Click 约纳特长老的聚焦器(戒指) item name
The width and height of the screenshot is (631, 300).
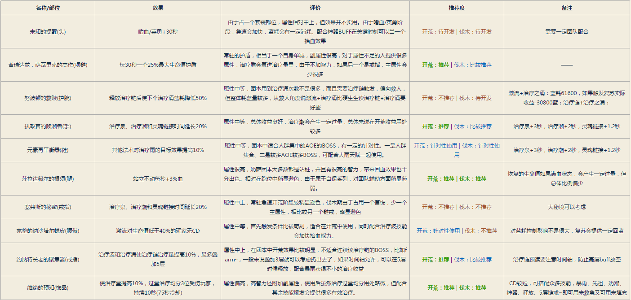pos(48,259)
